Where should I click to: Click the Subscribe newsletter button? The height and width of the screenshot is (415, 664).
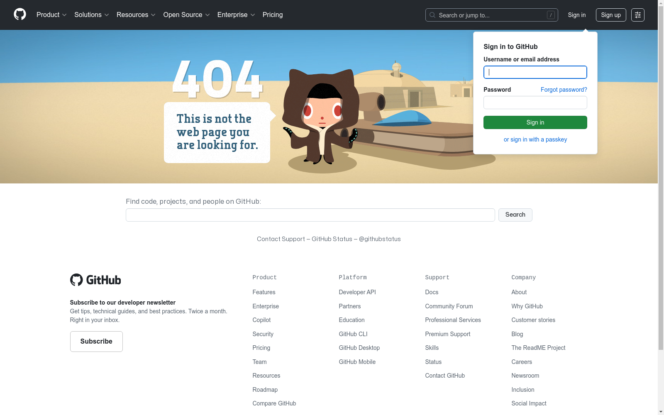pyautogui.click(x=96, y=342)
